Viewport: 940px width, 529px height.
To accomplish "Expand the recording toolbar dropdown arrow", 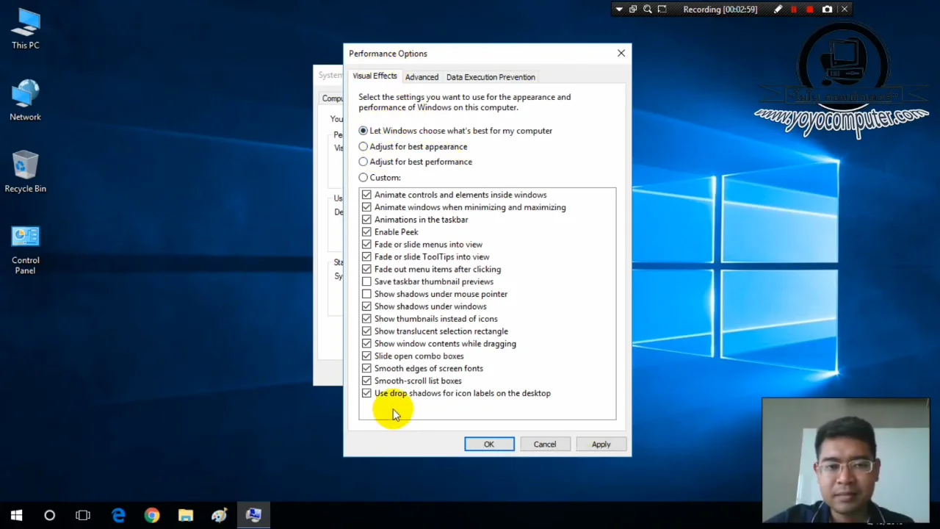I will 619,9.
